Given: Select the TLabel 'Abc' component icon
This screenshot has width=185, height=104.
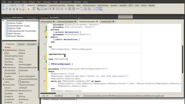Looking at the screenshot, I should coord(46,9).
